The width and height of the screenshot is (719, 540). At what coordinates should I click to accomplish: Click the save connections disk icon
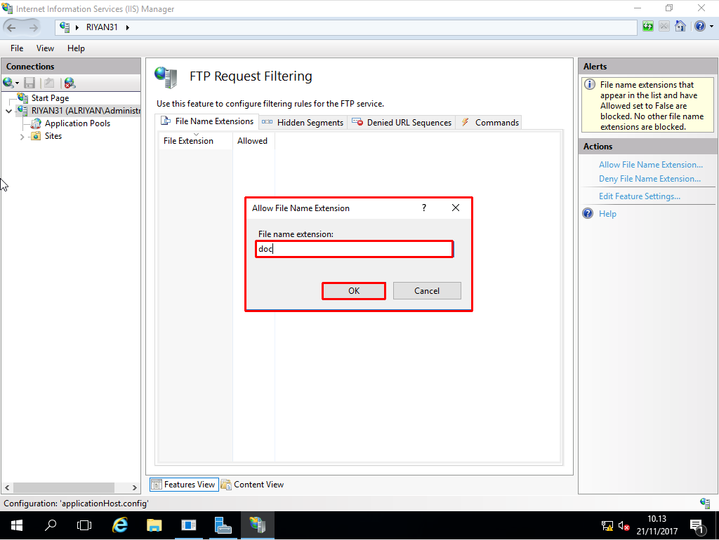tap(29, 83)
